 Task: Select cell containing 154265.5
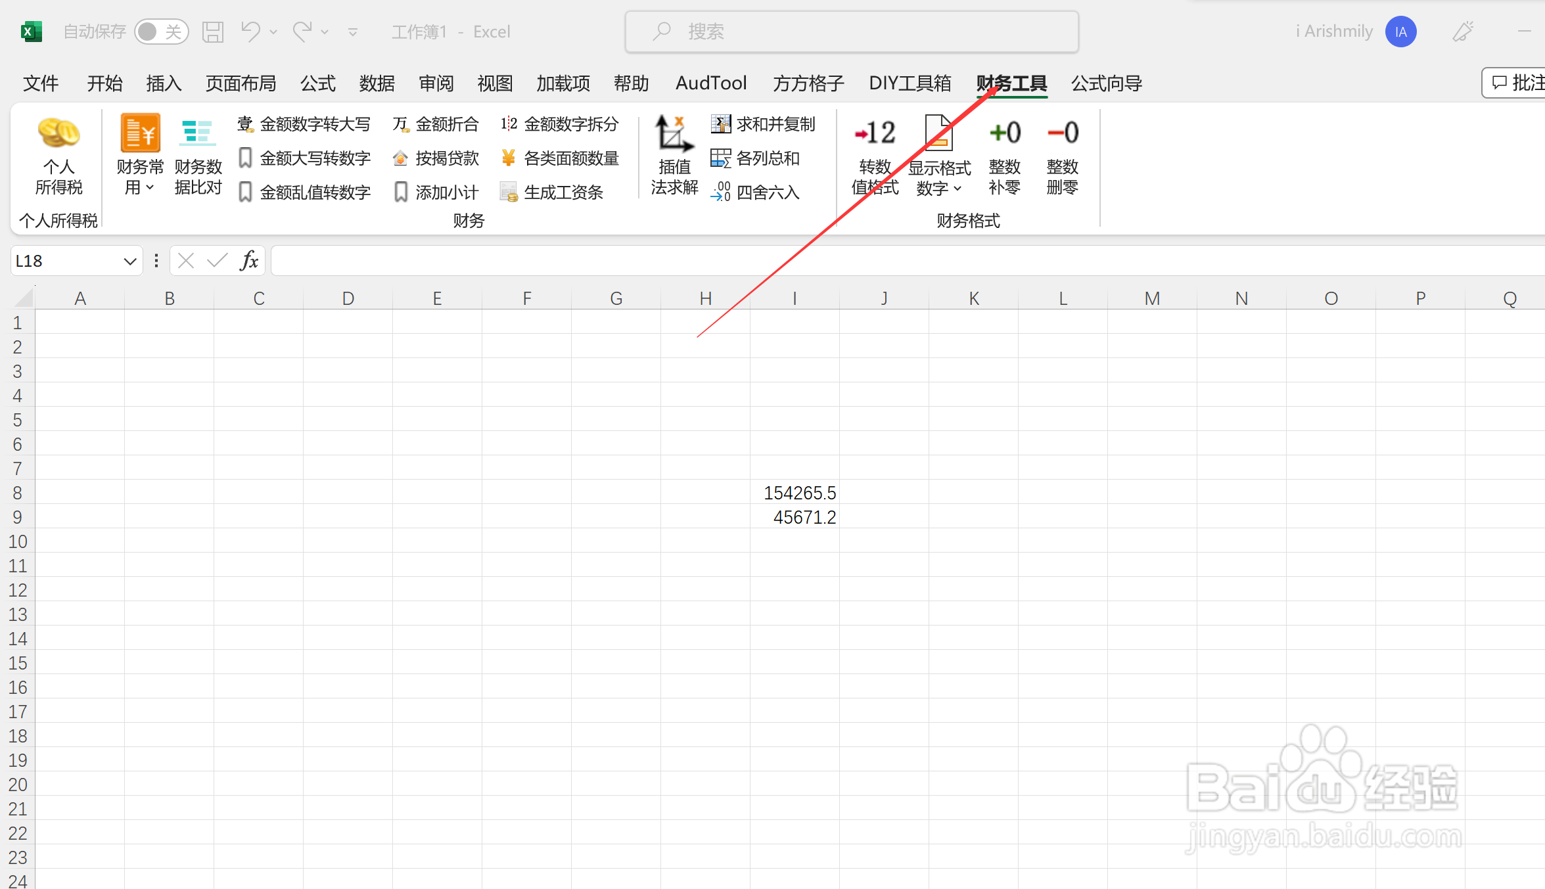[x=795, y=493]
